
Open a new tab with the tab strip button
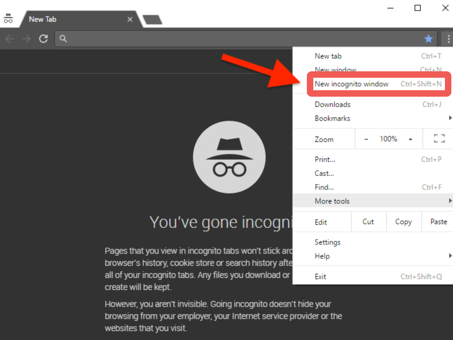point(152,20)
